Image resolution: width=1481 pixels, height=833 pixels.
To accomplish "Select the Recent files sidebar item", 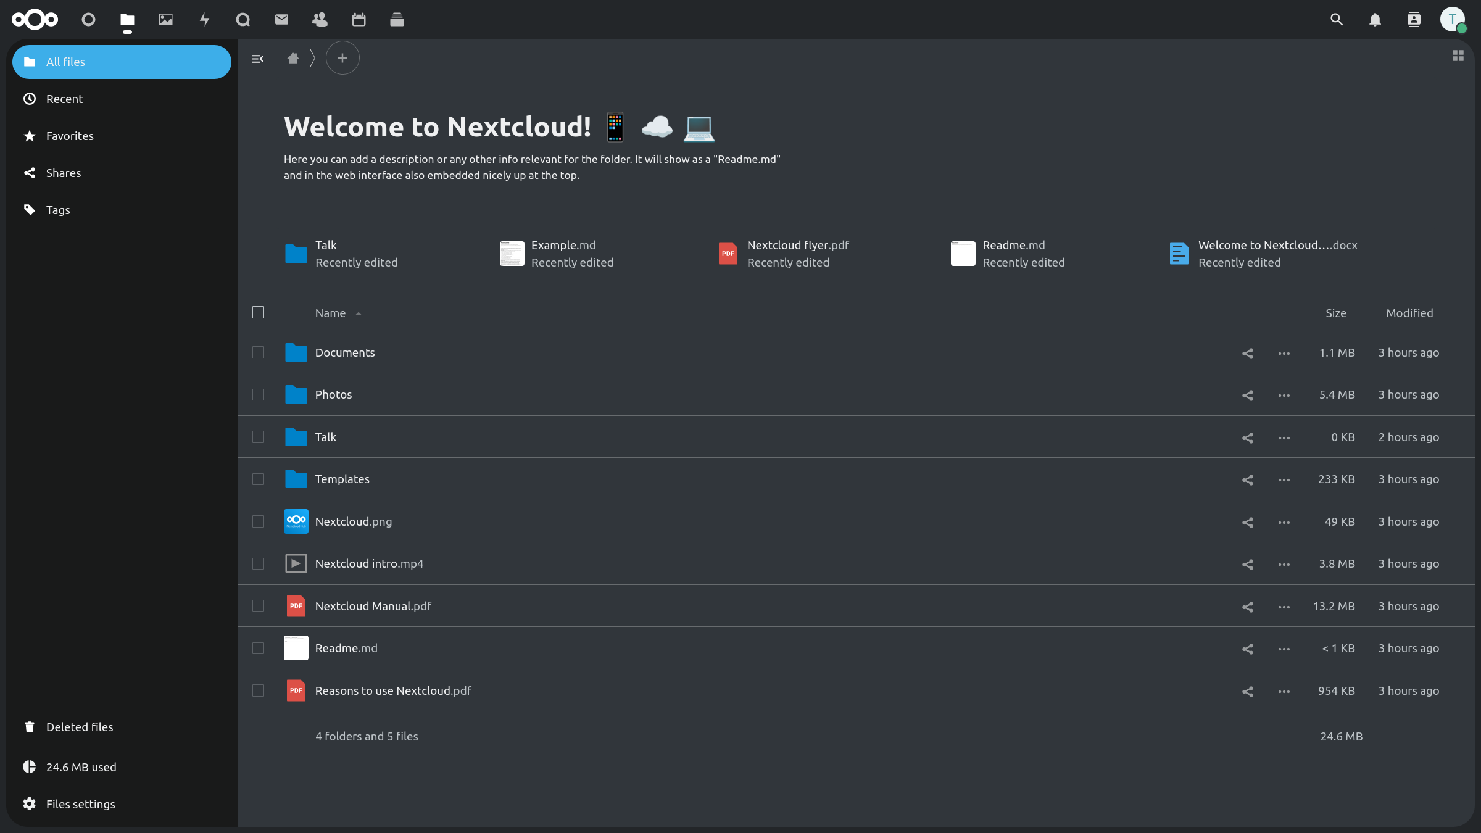I will (65, 99).
